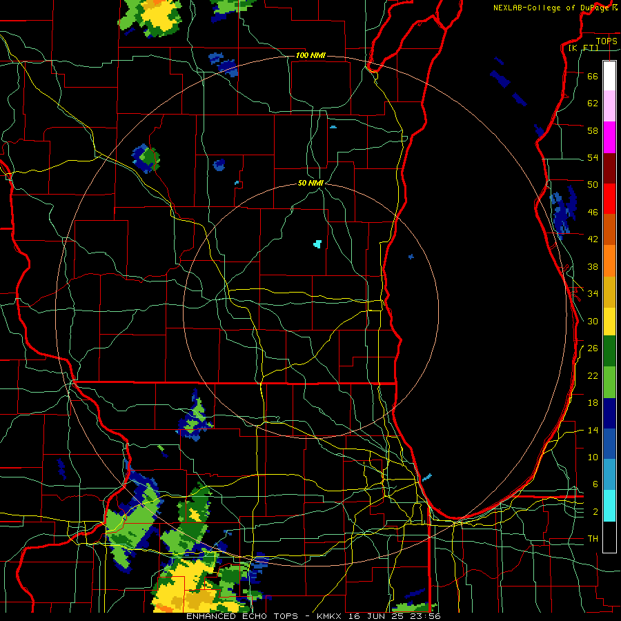Viewport: 621px width, 621px height.
Task: Pick the navy blue legend swatch
Action: [609, 413]
